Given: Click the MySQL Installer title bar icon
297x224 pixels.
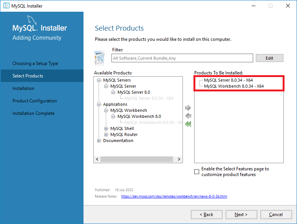Looking at the screenshot, I should click(x=6, y=6).
